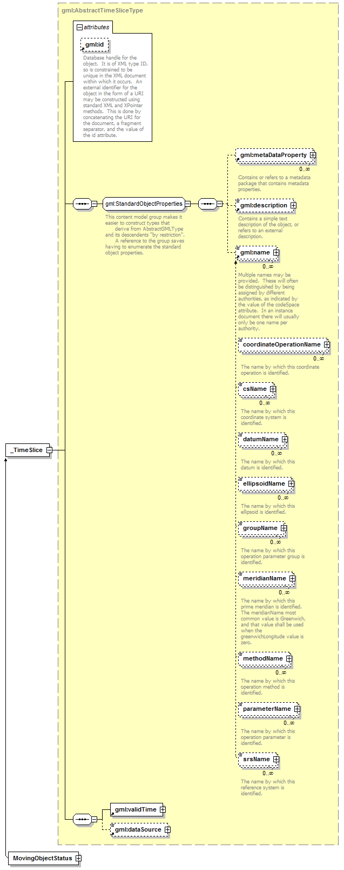Collapse the sequence left of StandardObjectProperties

[94, 204]
